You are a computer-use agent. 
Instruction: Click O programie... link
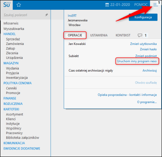pos(147,102)
